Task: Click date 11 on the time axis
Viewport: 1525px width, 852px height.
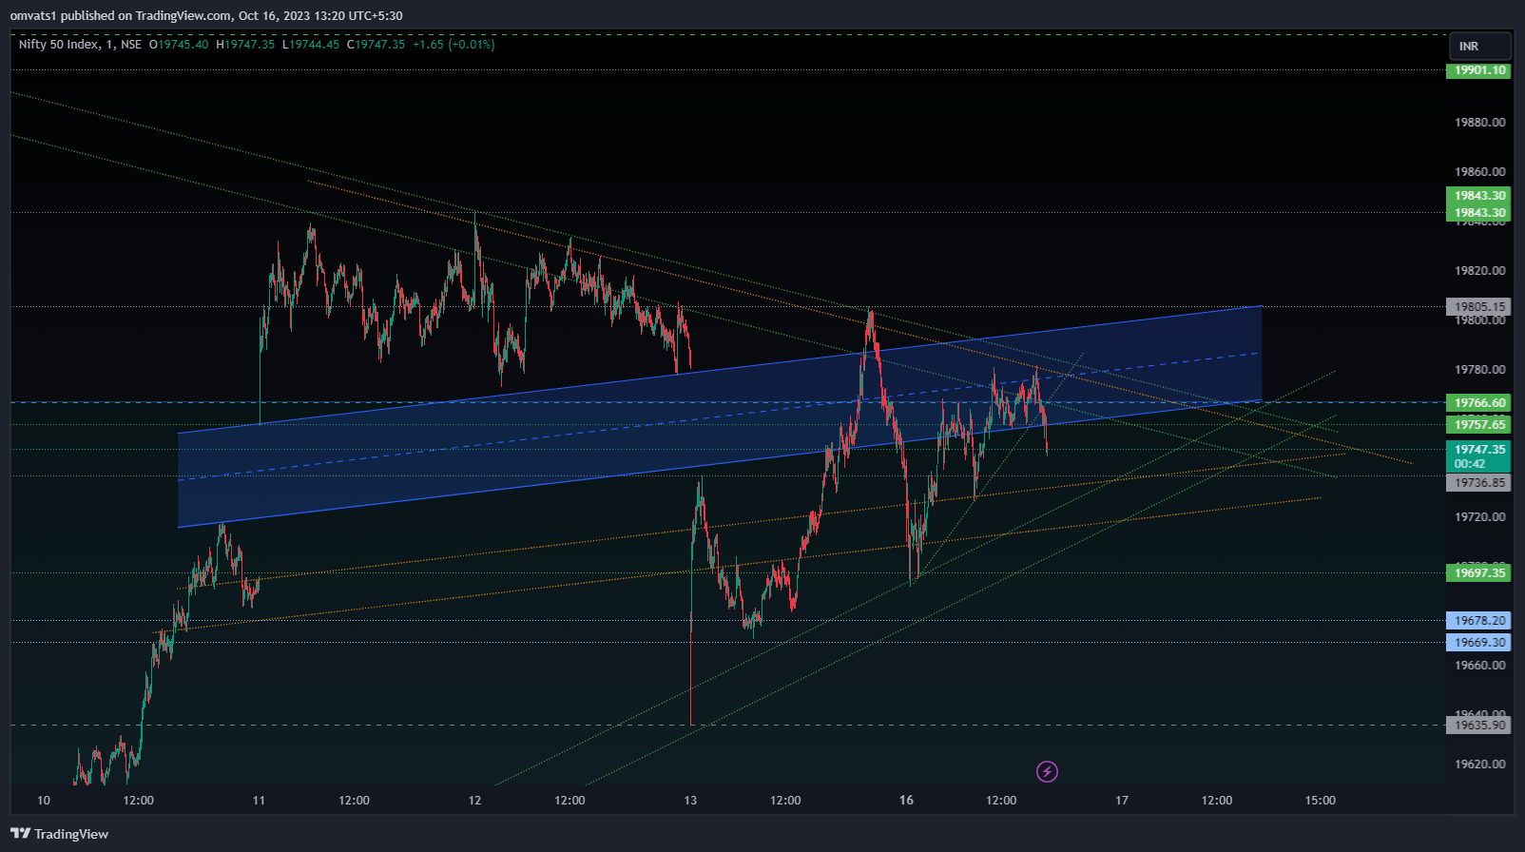Action: 259,801
